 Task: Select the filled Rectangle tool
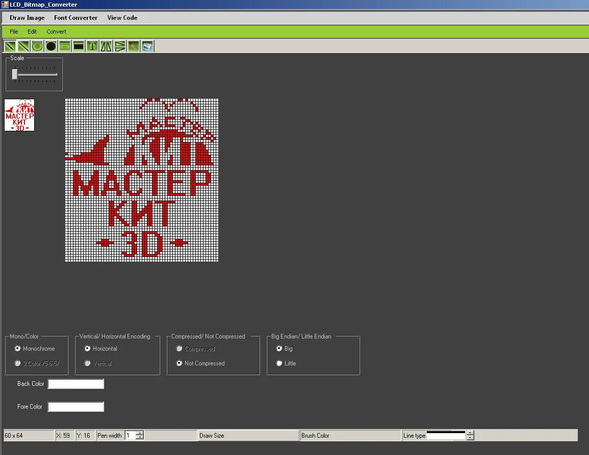click(79, 46)
